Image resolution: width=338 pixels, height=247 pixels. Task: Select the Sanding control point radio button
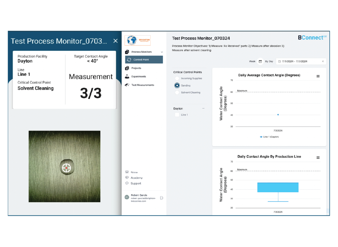pyautogui.click(x=177, y=85)
